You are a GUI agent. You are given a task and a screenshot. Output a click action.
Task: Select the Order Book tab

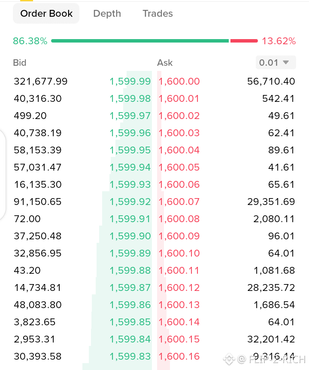point(46,13)
